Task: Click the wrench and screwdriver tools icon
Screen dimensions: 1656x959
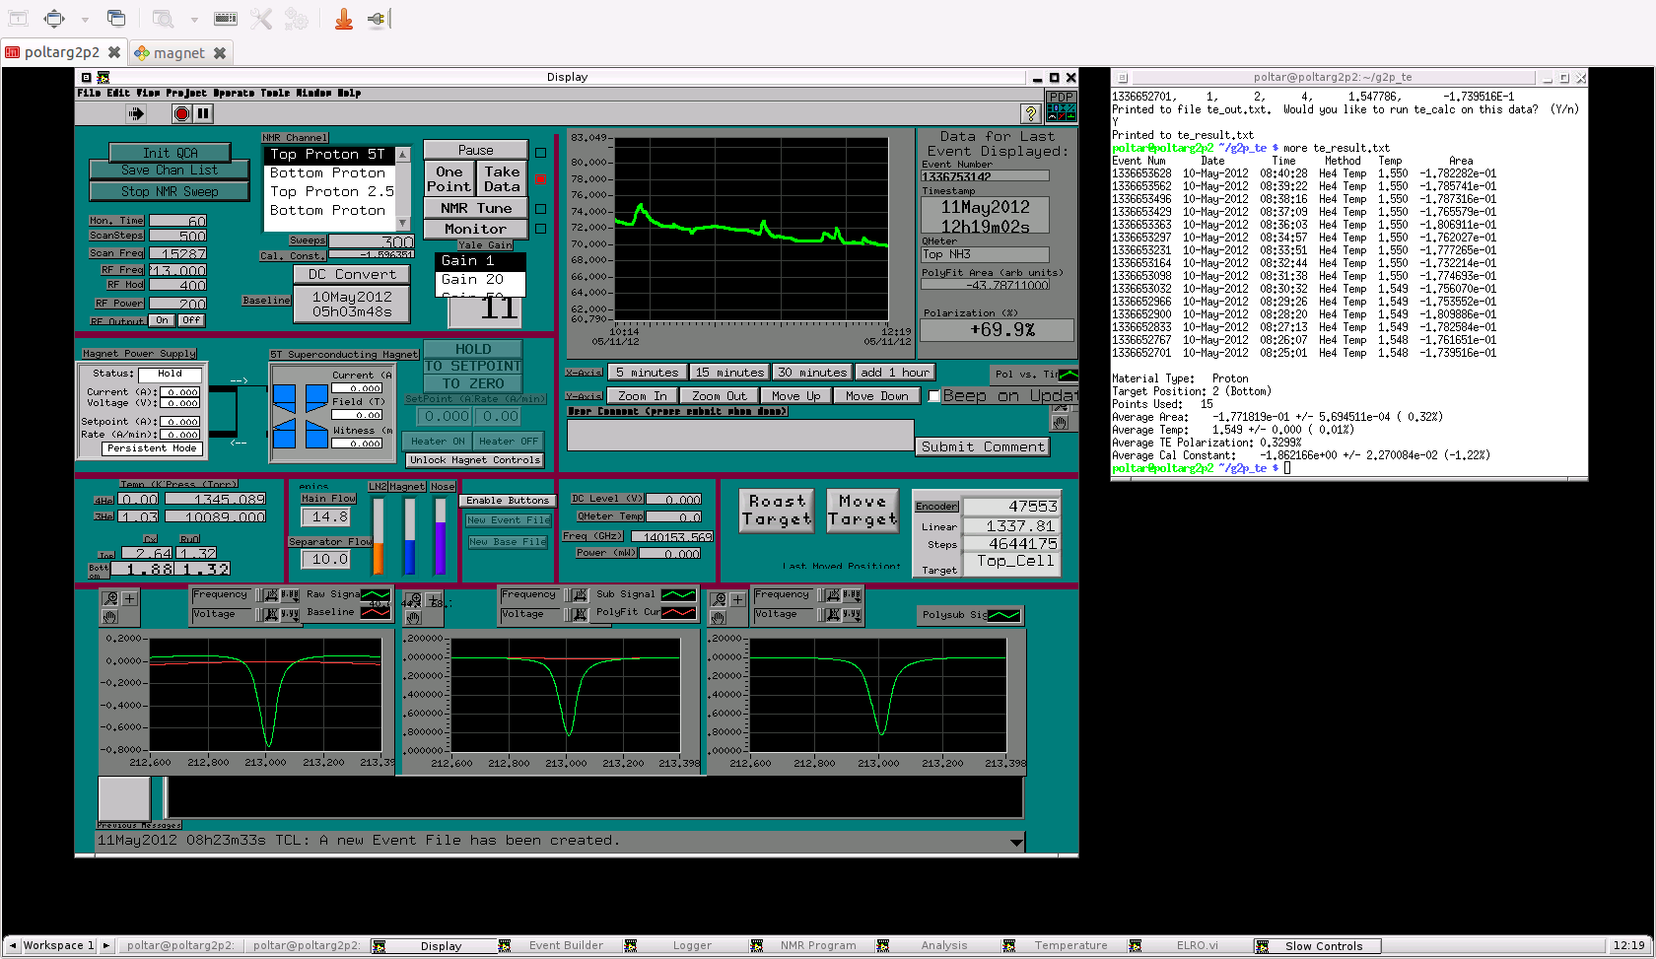Action: coord(261,18)
